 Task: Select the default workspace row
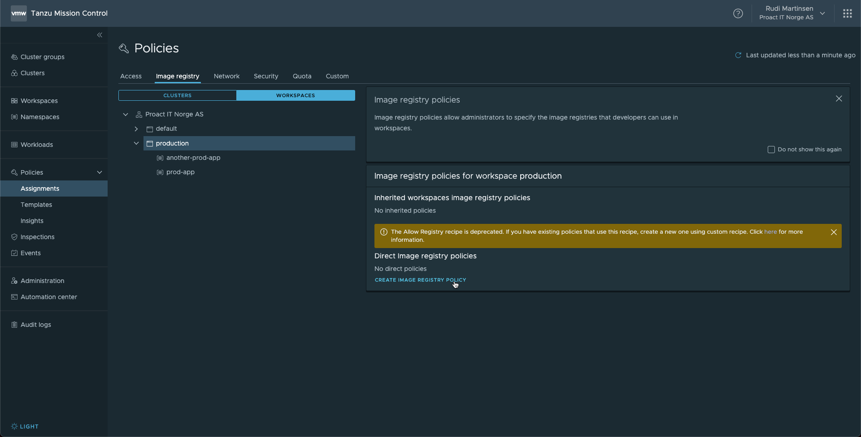click(166, 129)
